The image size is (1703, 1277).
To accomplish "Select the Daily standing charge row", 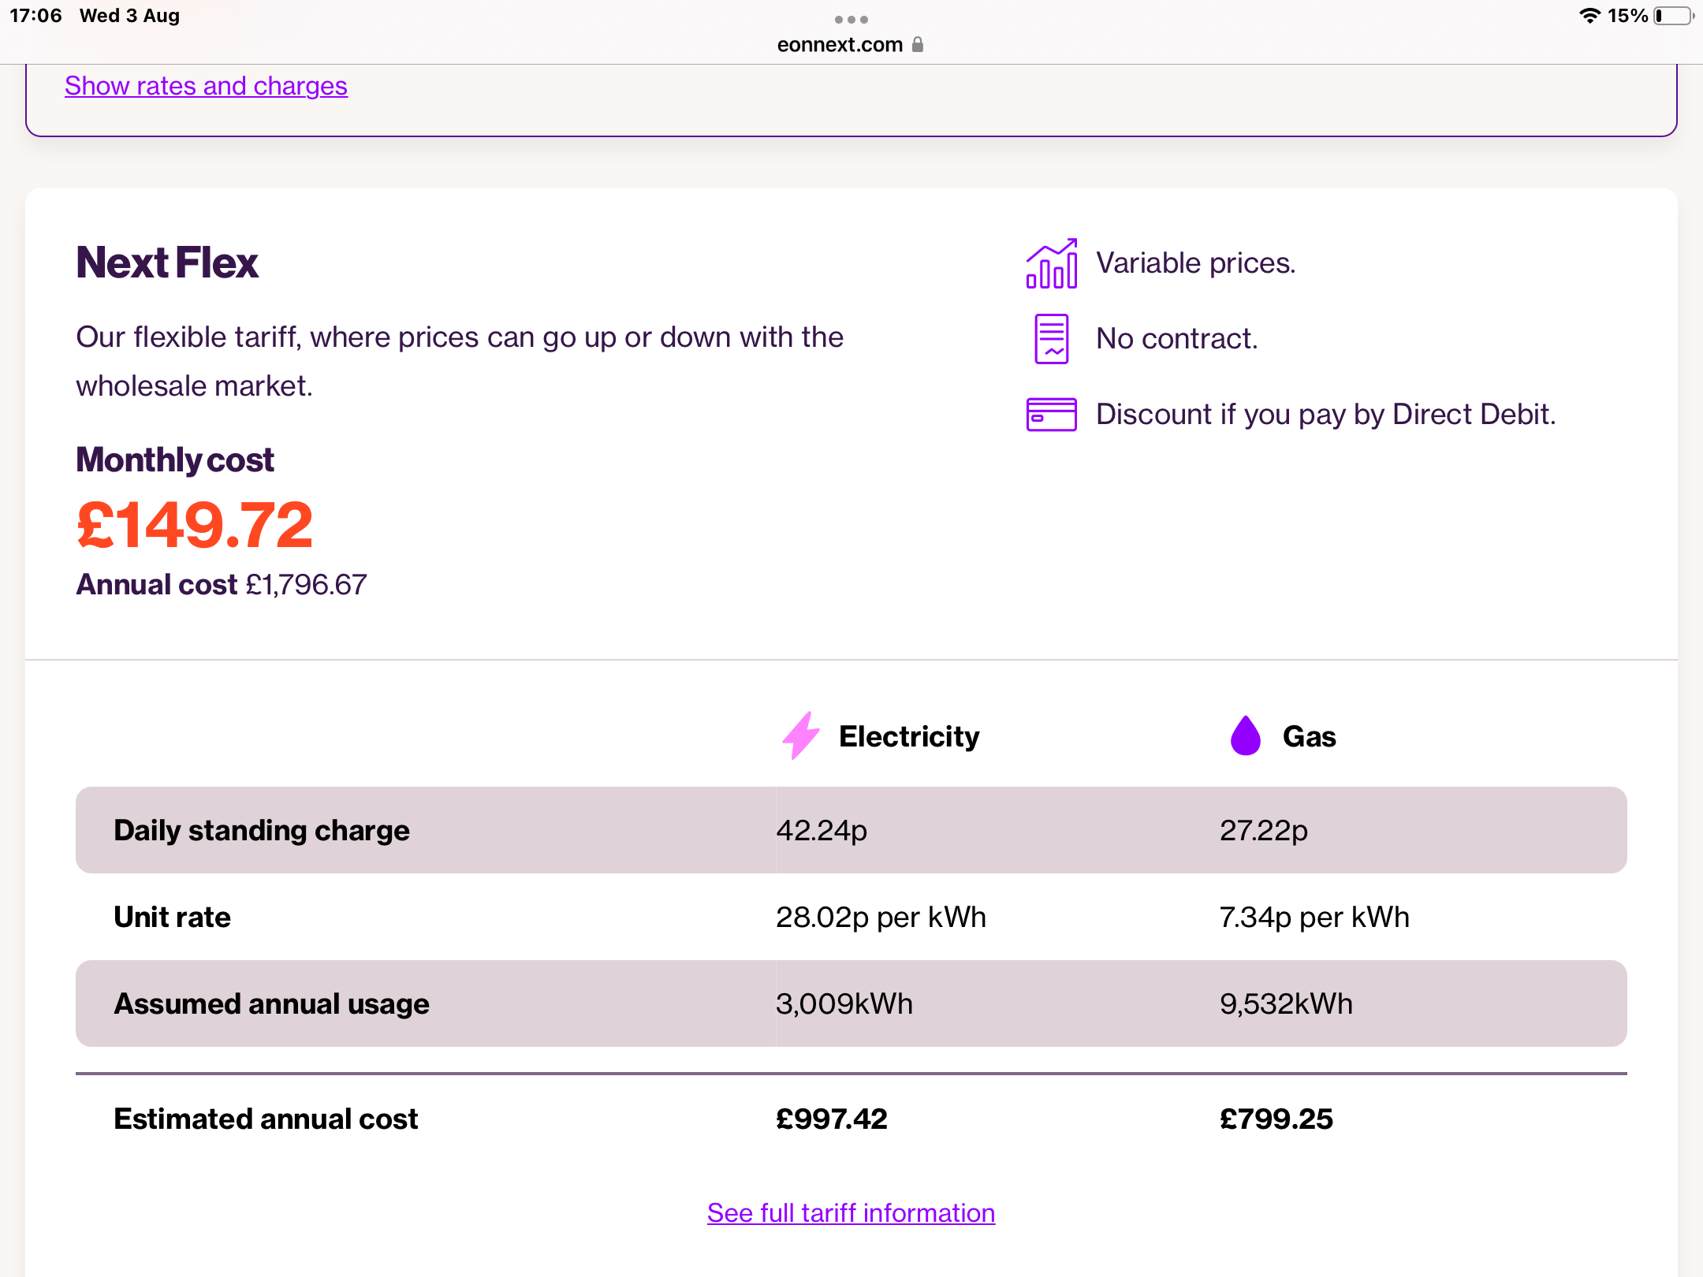I will tap(262, 830).
